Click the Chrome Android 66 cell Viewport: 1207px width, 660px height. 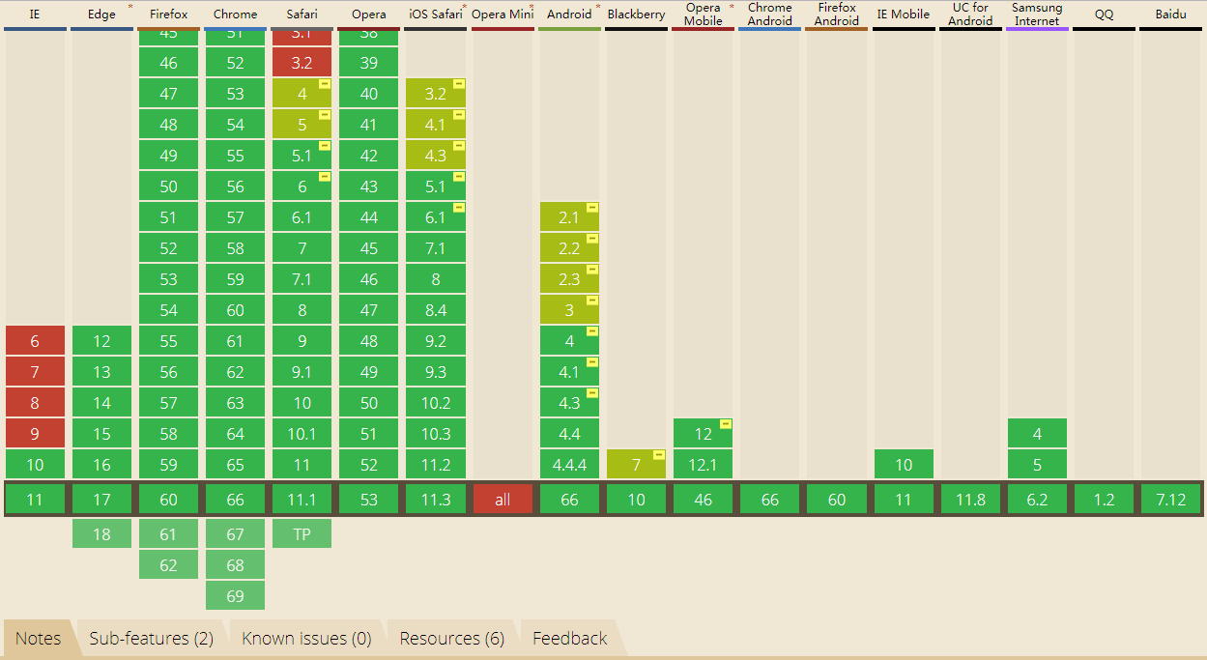pyautogui.click(x=770, y=500)
